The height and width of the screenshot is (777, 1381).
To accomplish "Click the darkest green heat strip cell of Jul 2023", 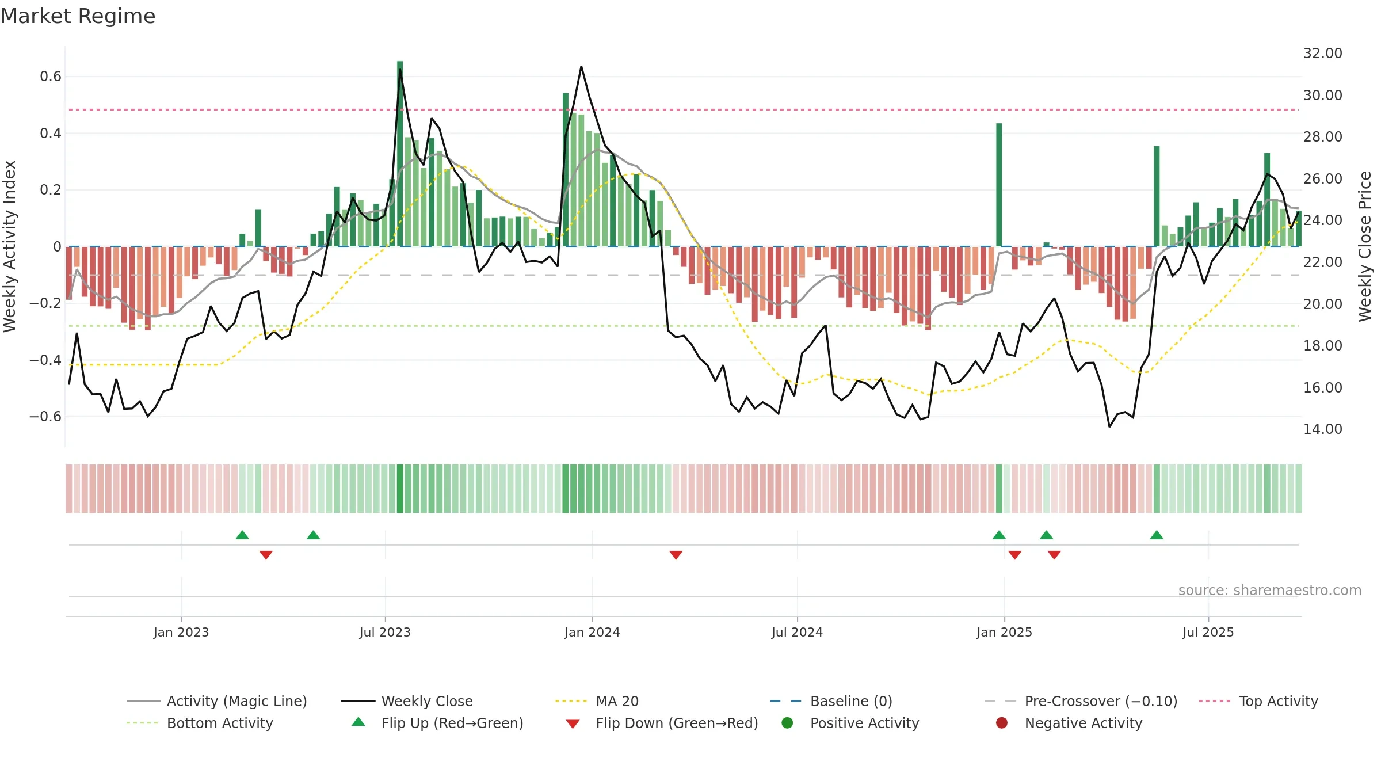I will pyautogui.click(x=400, y=488).
